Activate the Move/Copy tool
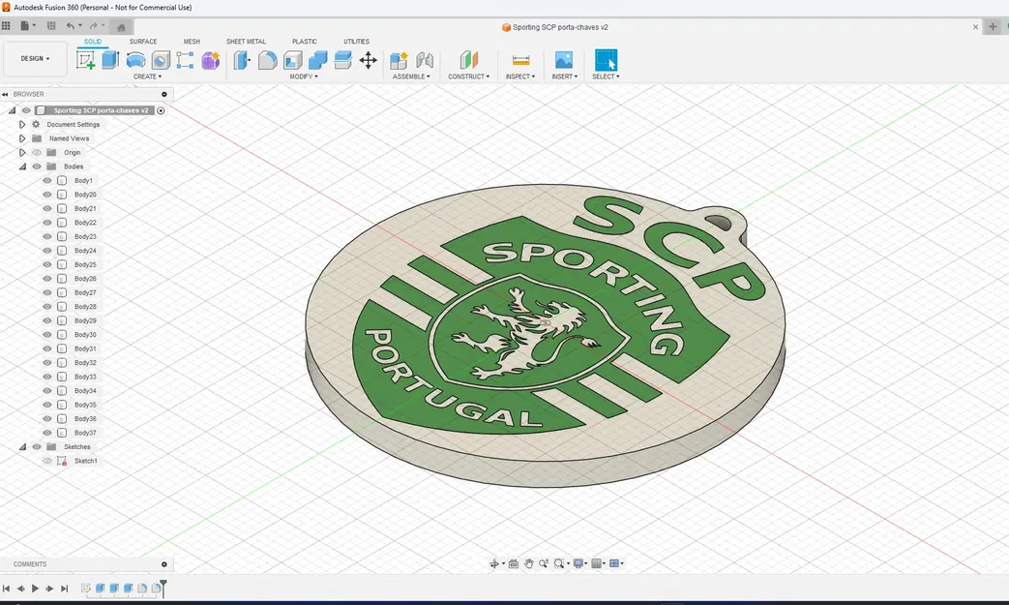This screenshot has width=1009, height=605. [x=369, y=60]
